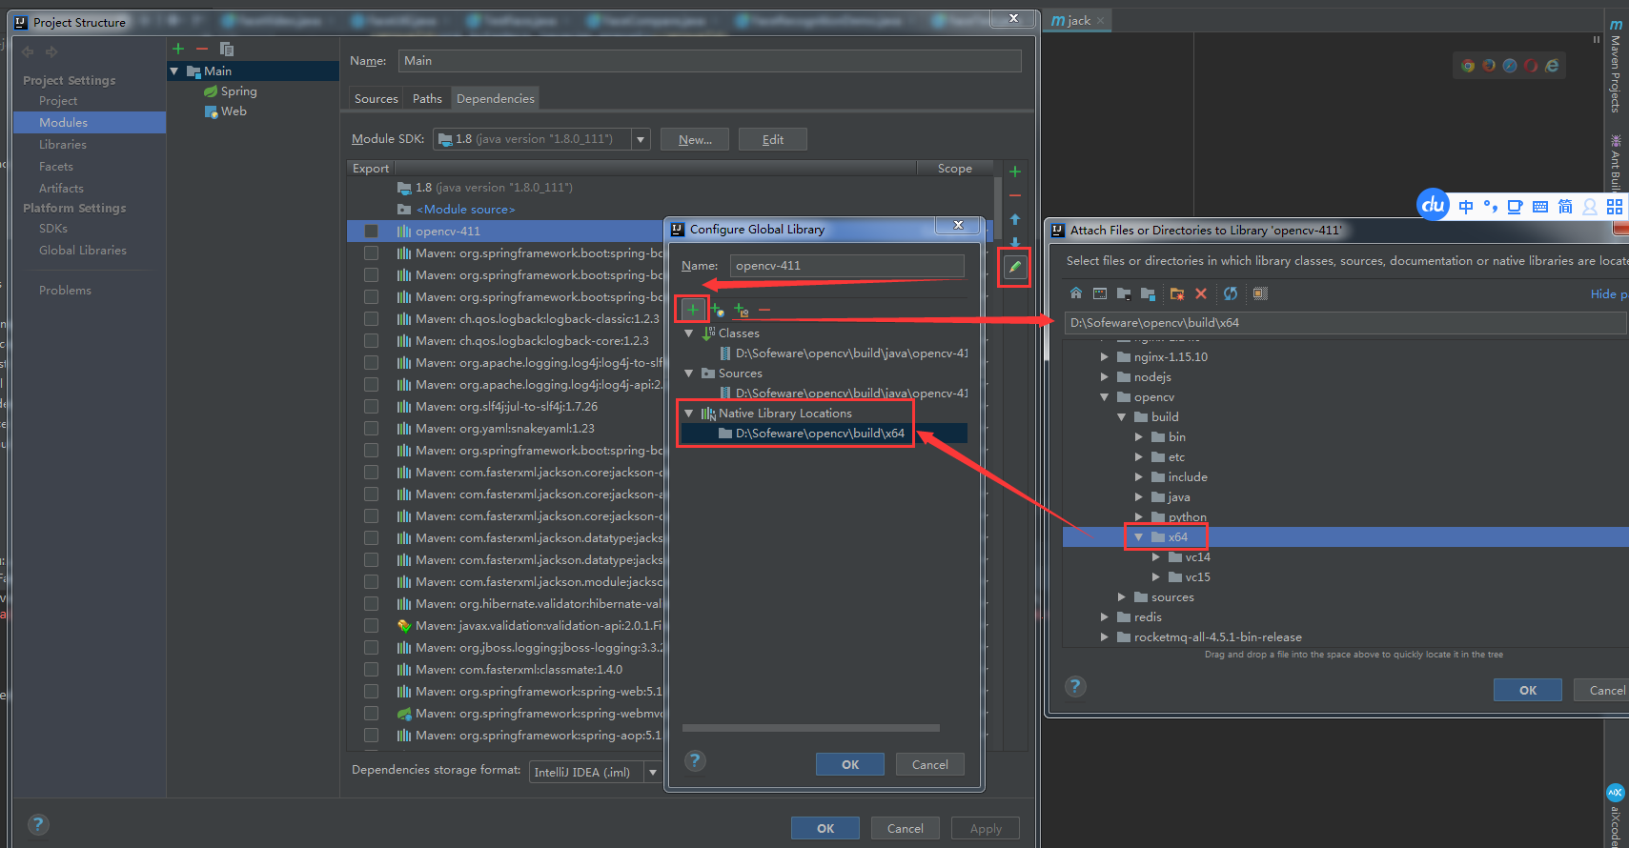Open help in the Attach Files dialog

pos(1075,687)
